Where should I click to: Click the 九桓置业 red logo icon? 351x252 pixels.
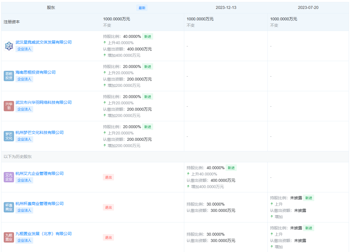pyautogui.click(x=9, y=237)
